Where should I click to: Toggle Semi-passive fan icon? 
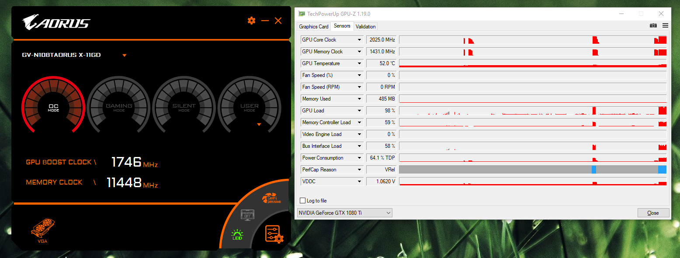coord(271,199)
